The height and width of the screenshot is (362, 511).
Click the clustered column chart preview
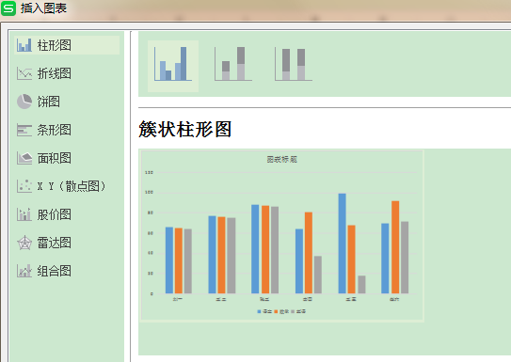[282, 236]
